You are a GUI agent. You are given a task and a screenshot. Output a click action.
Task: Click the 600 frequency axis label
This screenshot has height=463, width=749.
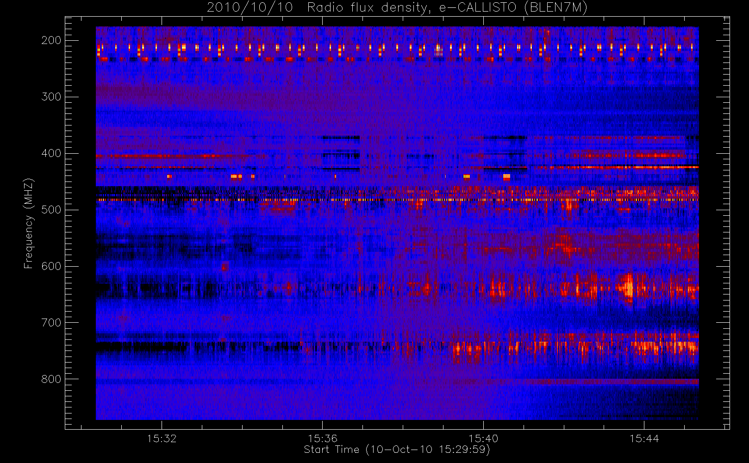[51, 266]
